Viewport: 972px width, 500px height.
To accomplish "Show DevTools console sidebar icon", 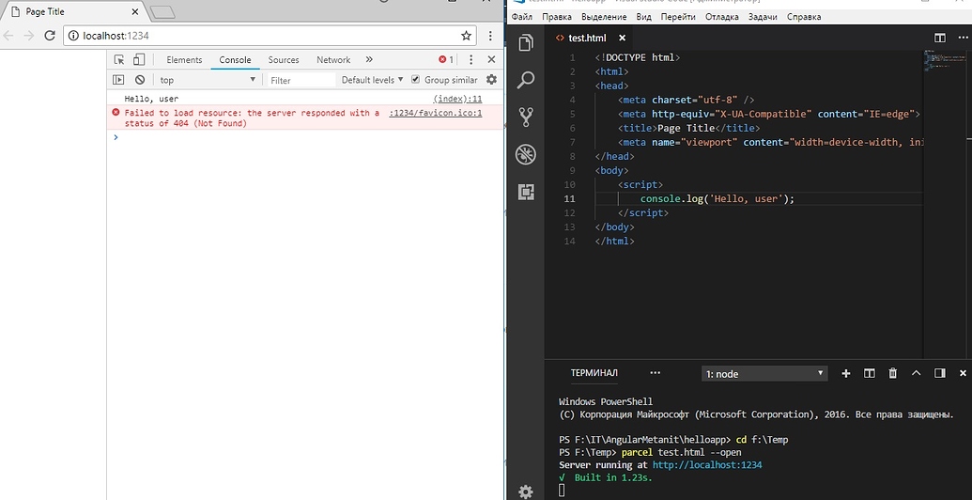I will pyautogui.click(x=118, y=79).
